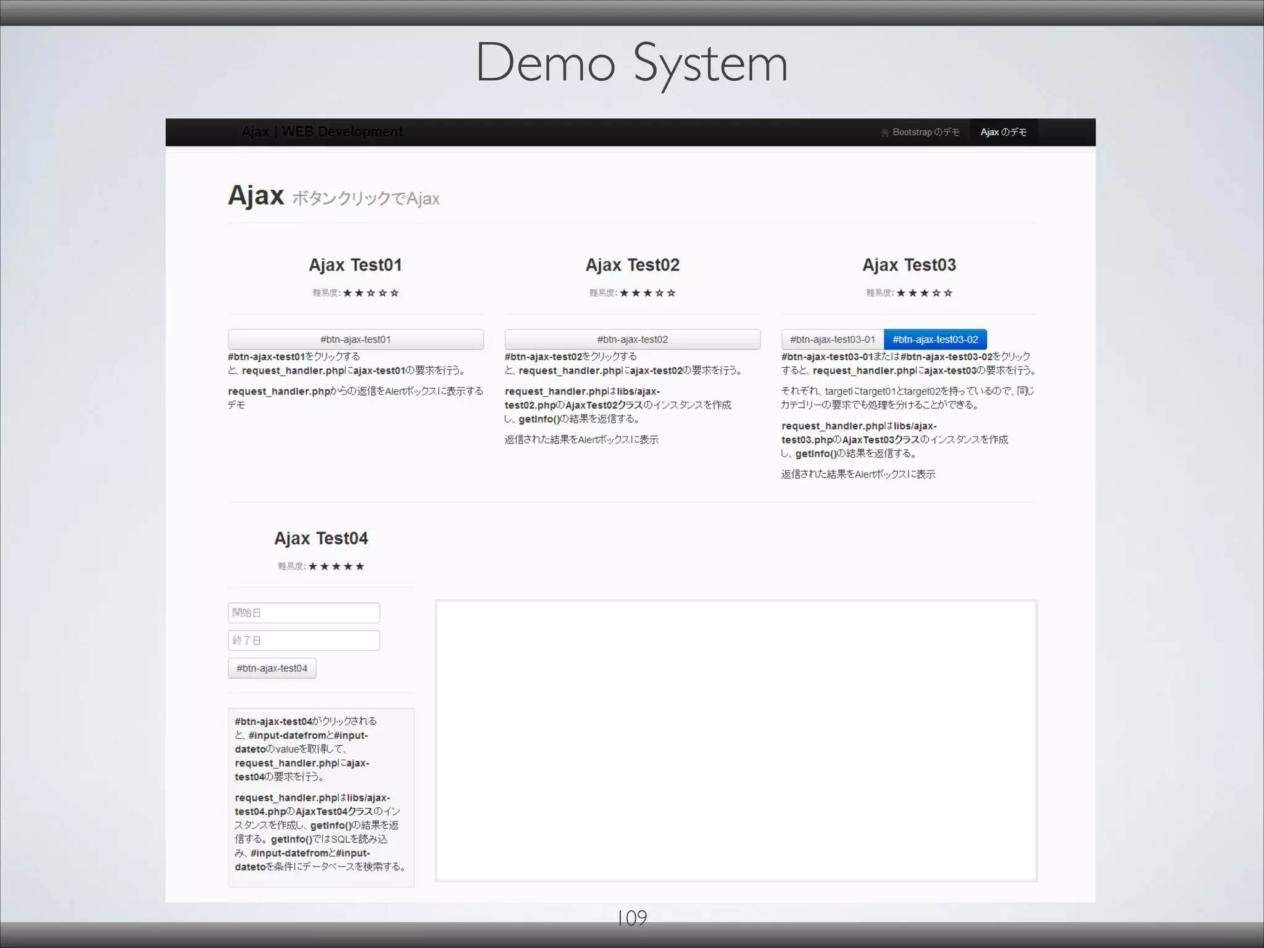Focus the 終了日 end date input
The width and height of the screenshot is (1264, 948).
(304, 641)
